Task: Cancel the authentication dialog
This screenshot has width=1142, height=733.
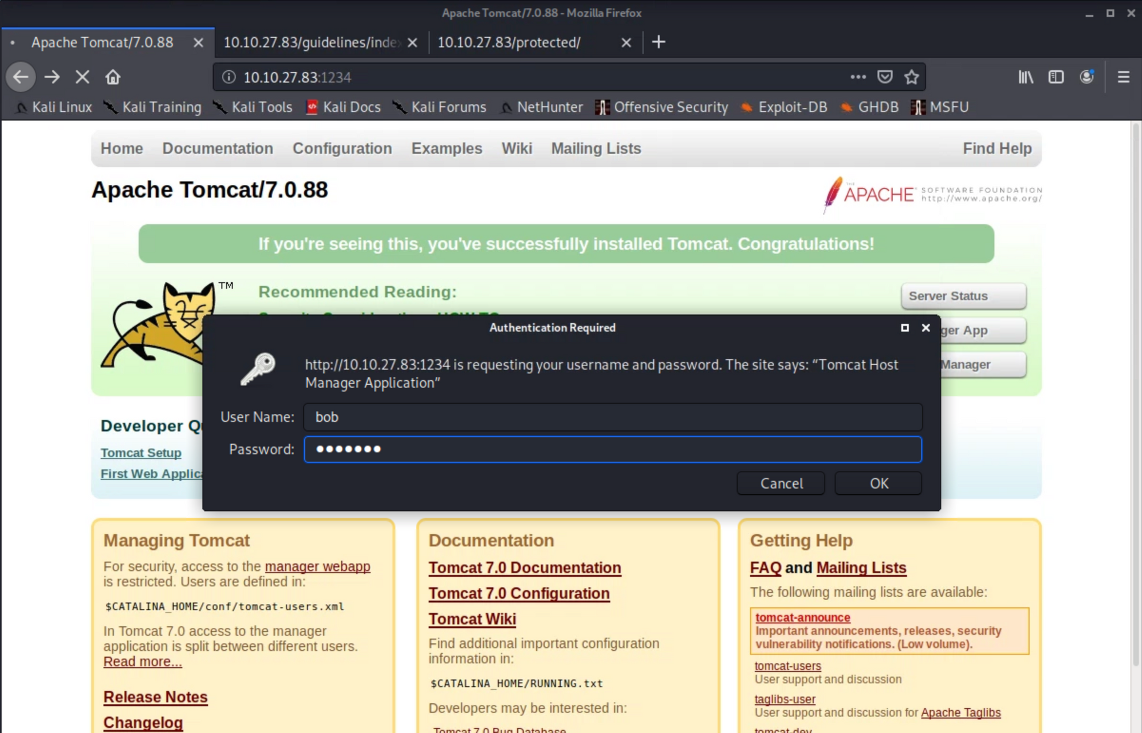Action: click(781, 484)
